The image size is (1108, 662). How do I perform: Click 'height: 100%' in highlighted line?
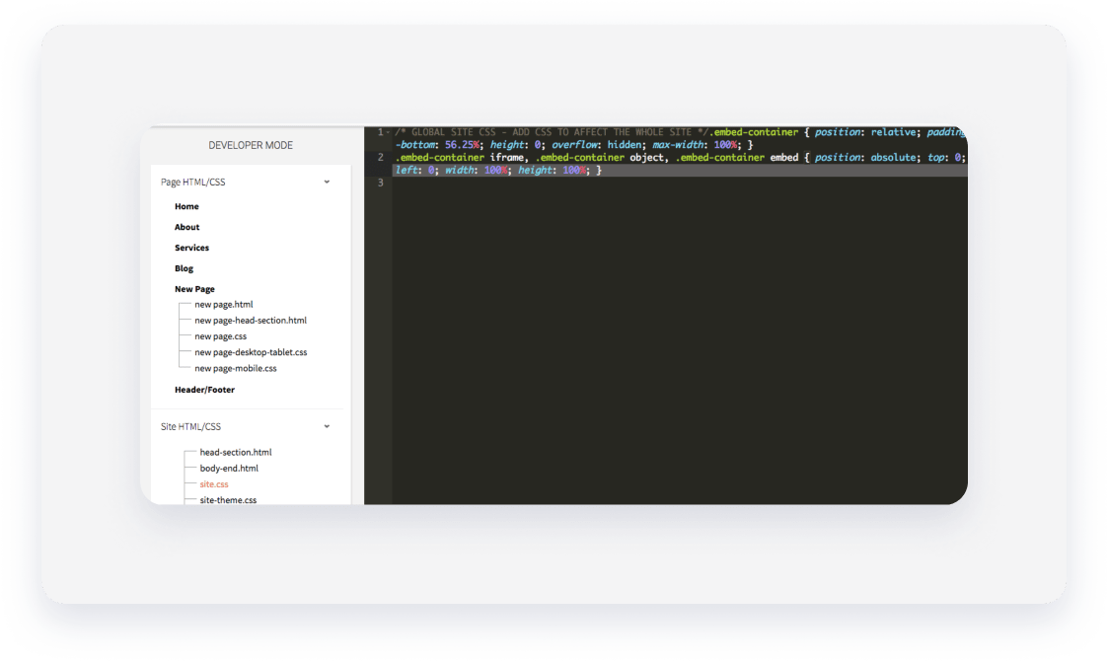coord(552,171)
